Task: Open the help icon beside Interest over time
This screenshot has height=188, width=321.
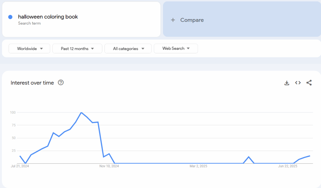Action: tap(61, 82)
